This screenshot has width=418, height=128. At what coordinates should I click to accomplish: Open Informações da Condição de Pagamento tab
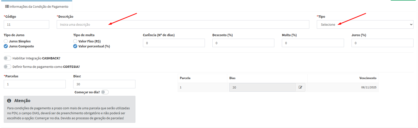click(37, 6)
